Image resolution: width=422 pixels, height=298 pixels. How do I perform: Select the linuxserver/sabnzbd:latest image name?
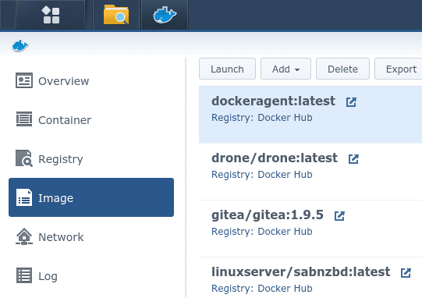tap(300, 272)
